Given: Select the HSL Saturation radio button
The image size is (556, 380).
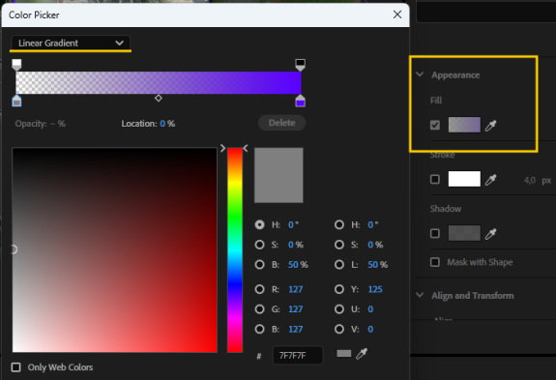Looking at the screenshot, I should (339, 245).
